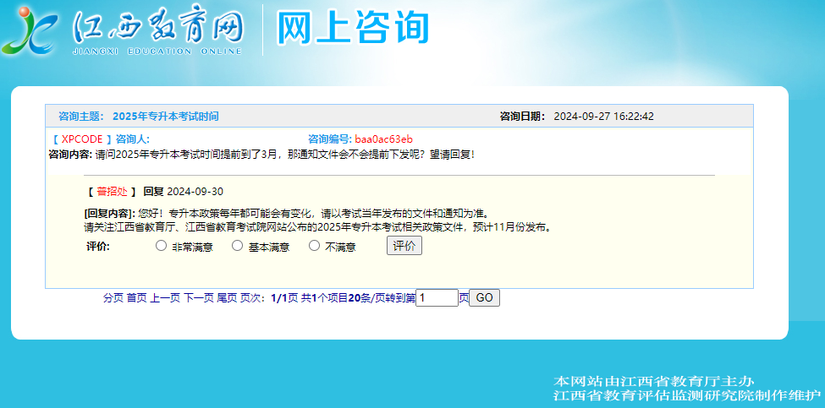The image size is (825, 408).
Task: Click the 1/1页 page count text
Action: click(284, 298)
